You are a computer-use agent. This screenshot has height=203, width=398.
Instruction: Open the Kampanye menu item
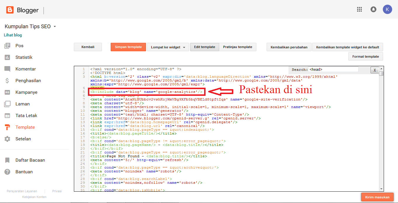[x=26, y=92]
